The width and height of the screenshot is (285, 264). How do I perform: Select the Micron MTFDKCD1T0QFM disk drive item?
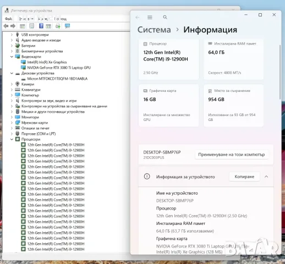[x=57, y=79]
